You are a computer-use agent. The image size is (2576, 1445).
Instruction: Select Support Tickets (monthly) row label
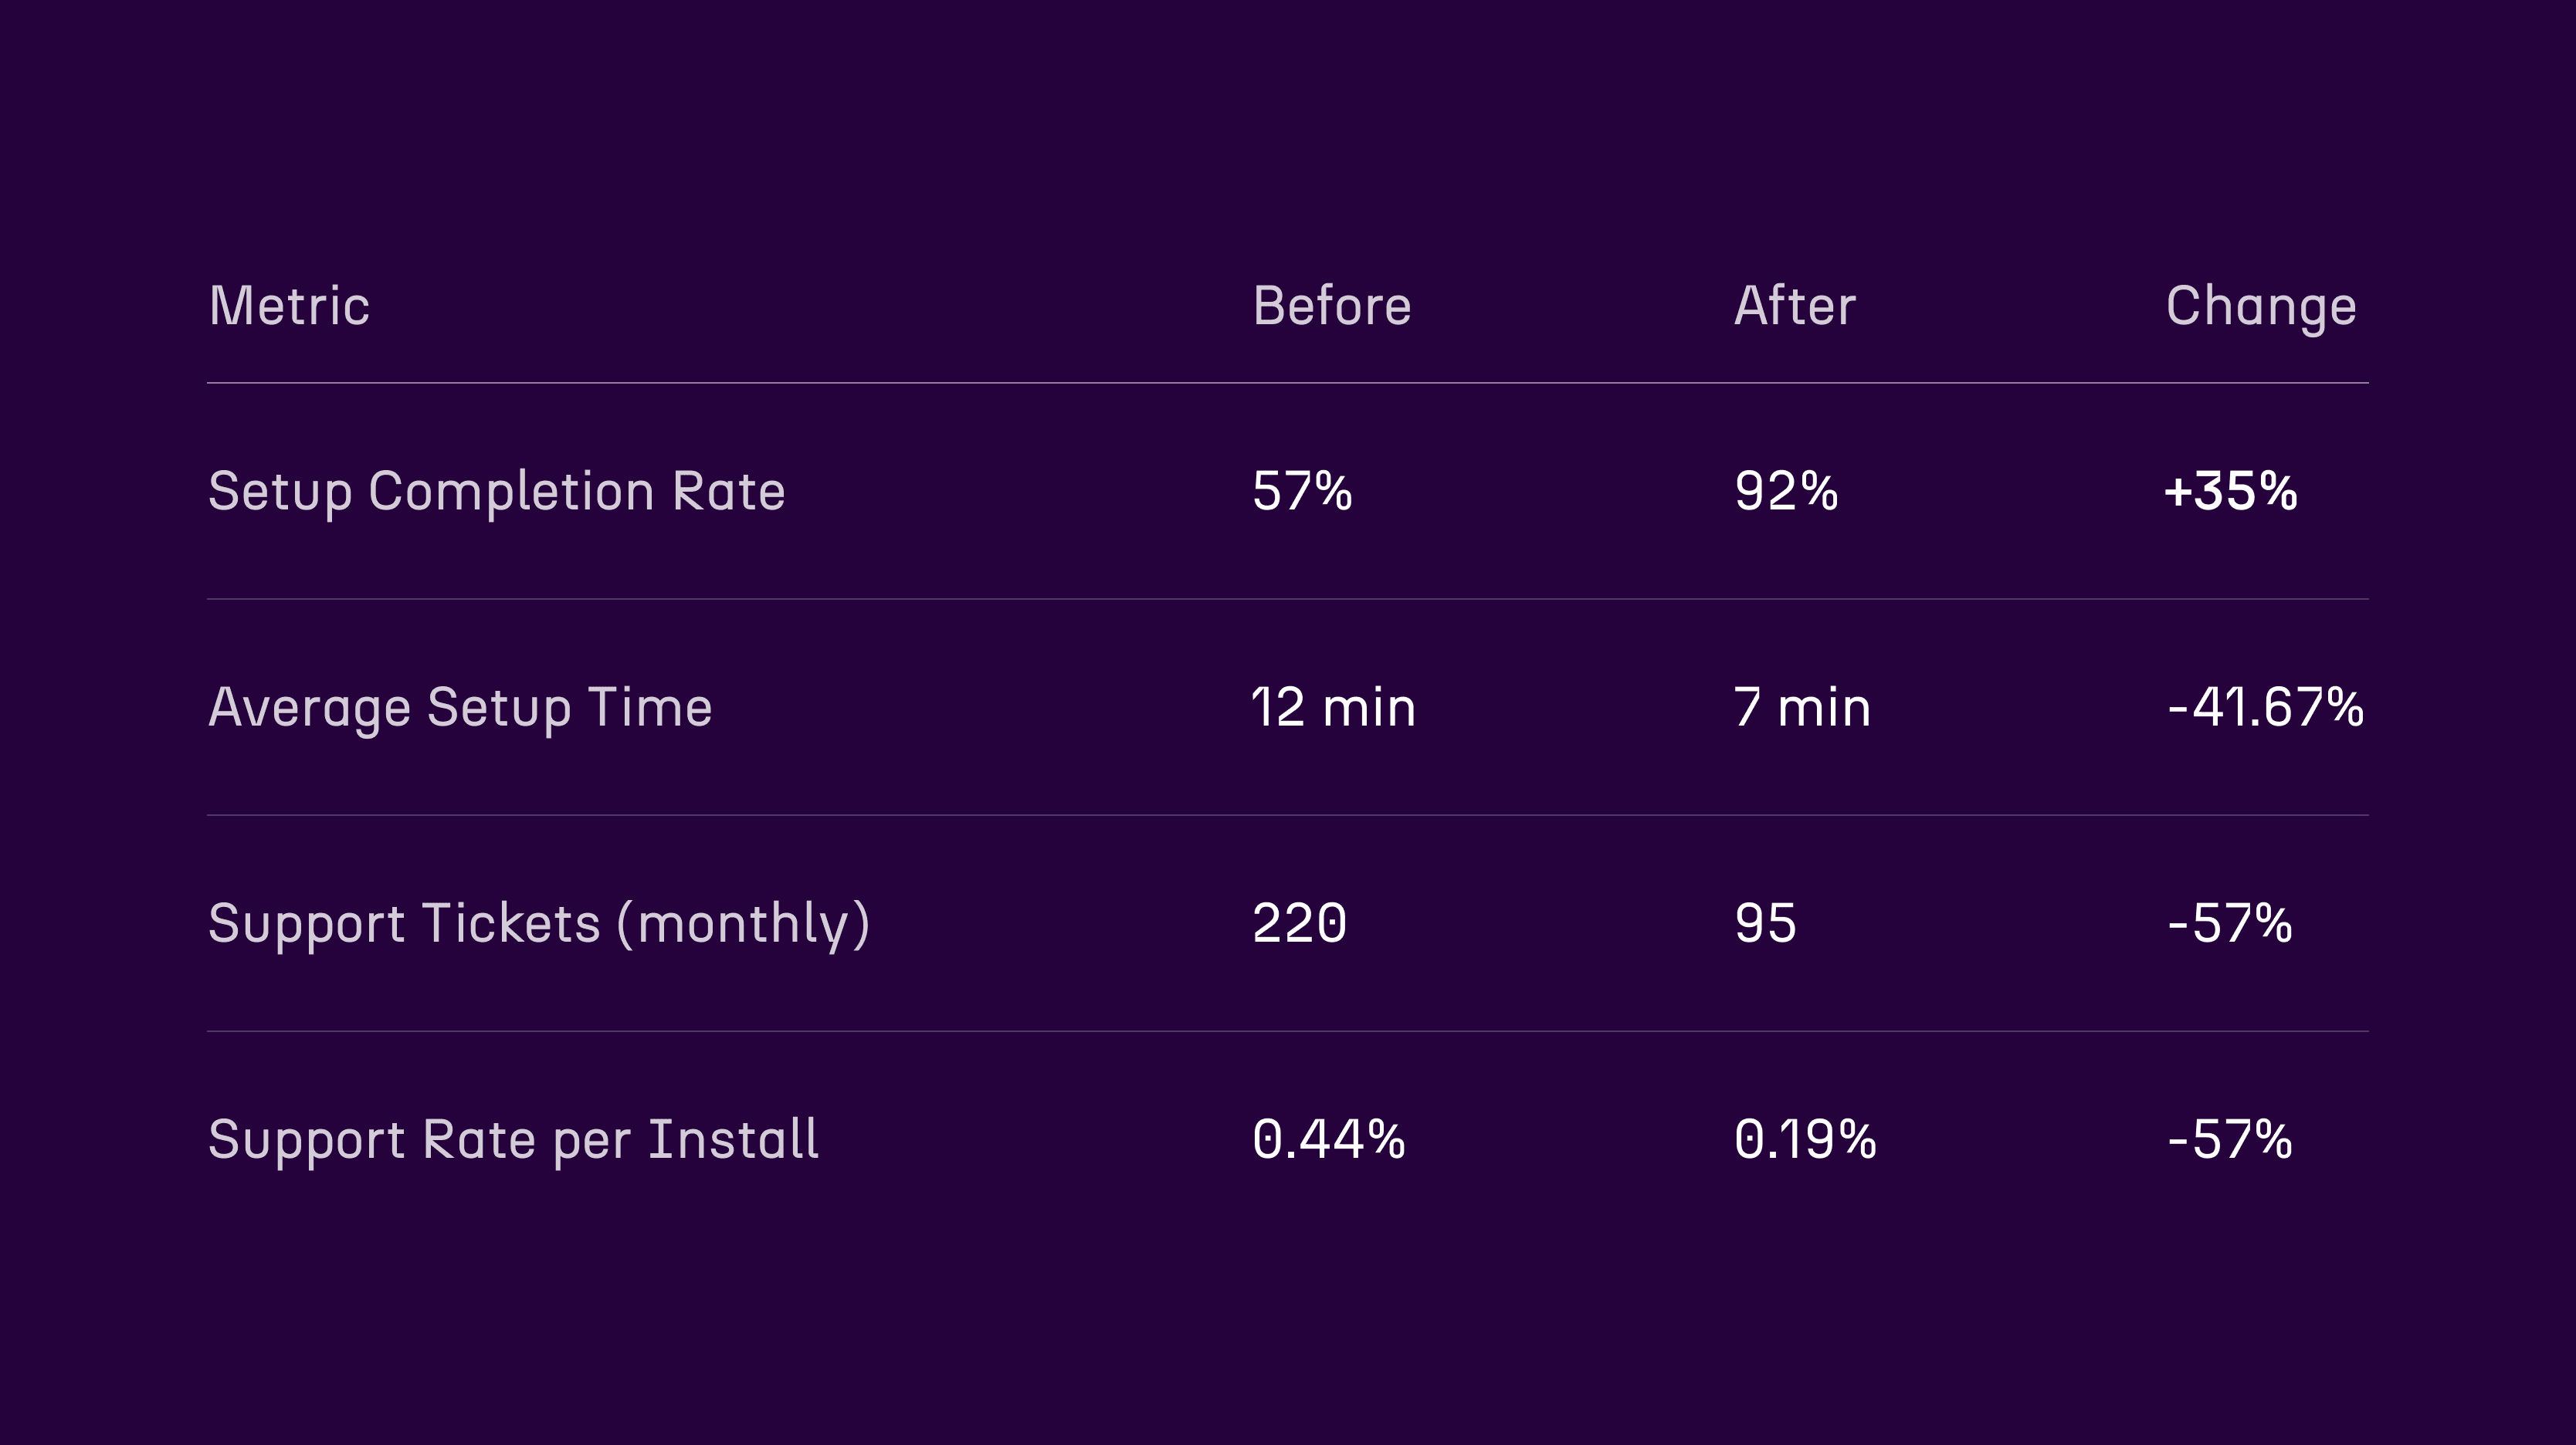point(539,925)
